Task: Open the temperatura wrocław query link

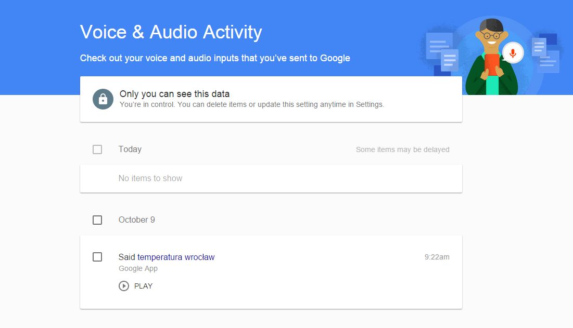Action: click(176, 257)
